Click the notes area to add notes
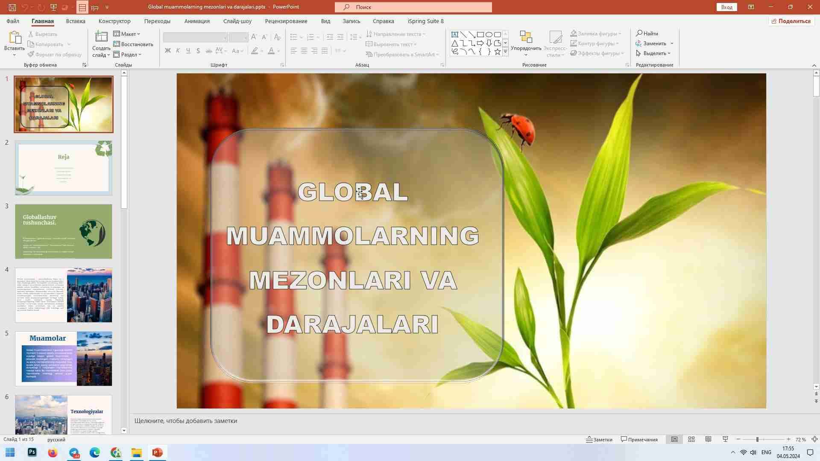Viewport: 820px width, 461px height. (x=472, y=421)
